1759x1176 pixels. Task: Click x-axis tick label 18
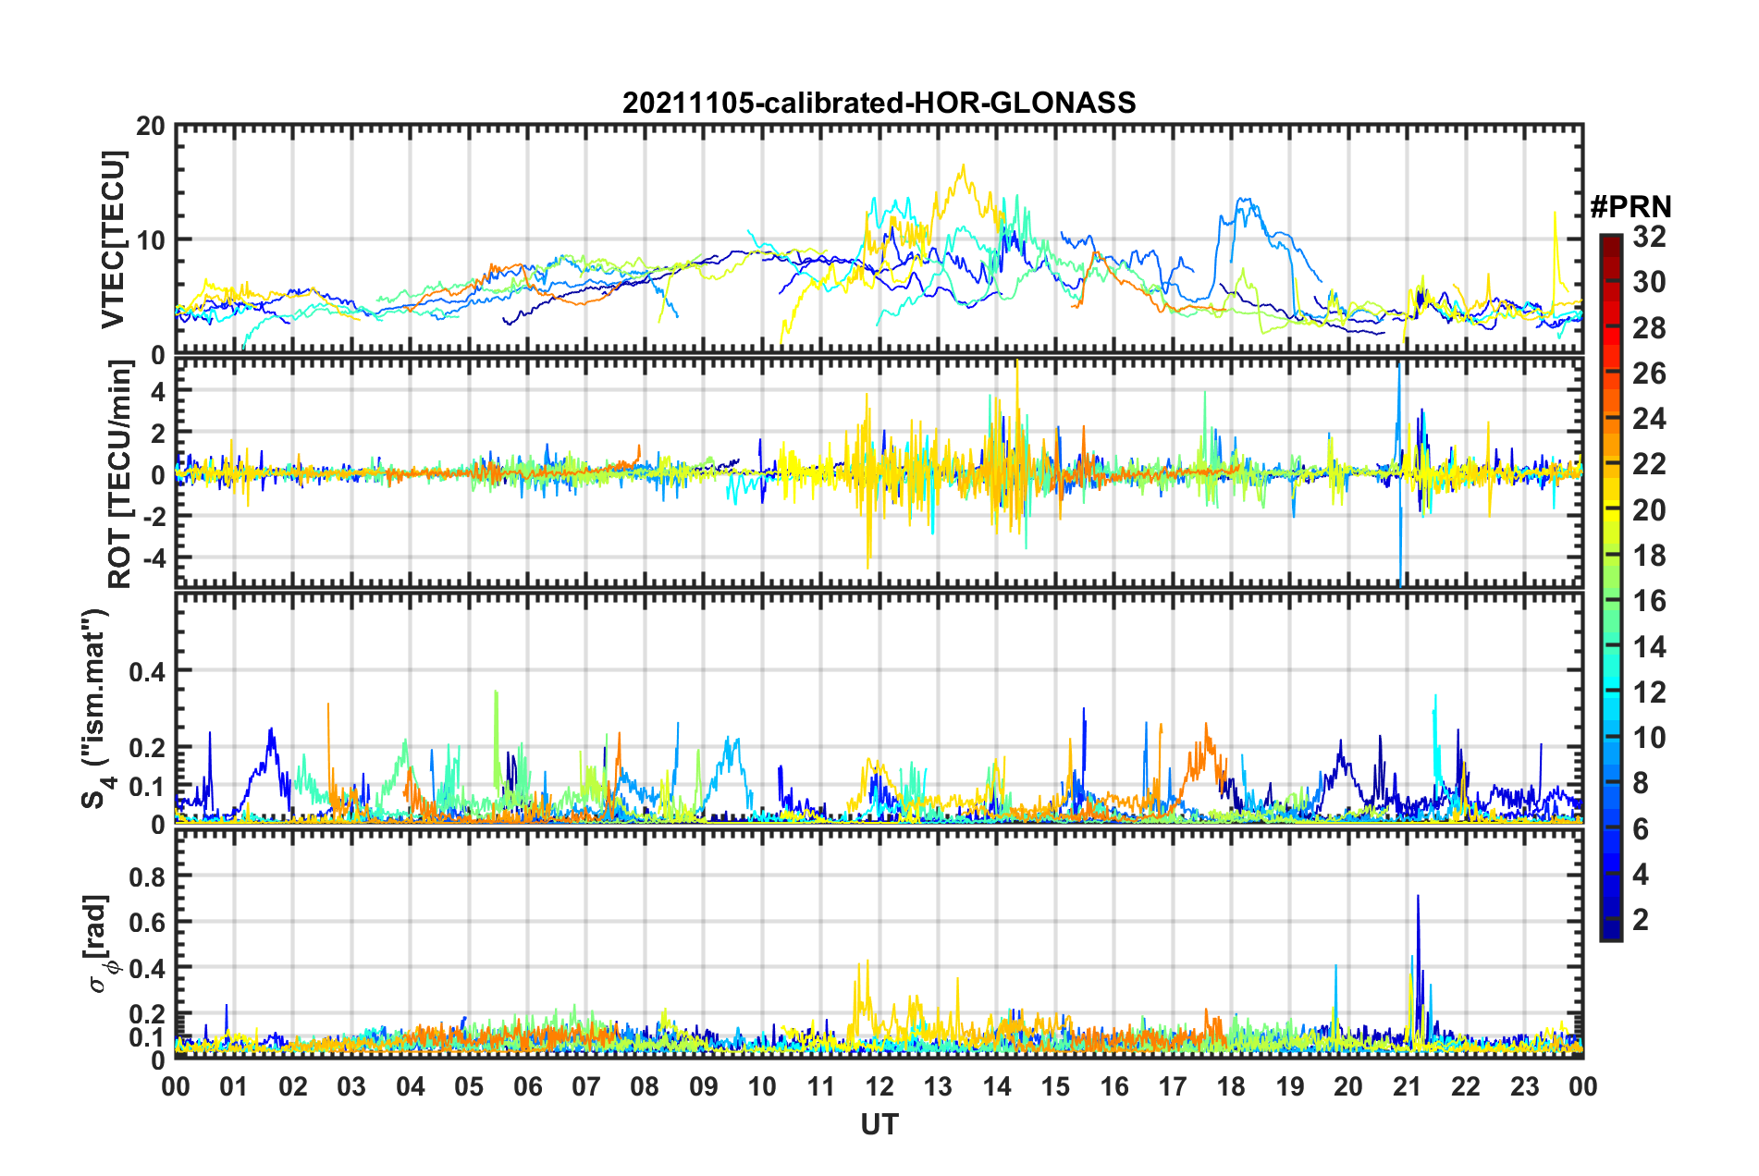point(1231,1086)
